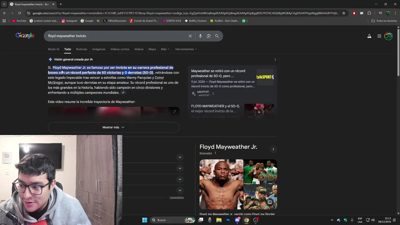This screenshot has width=400, height=225.
Task: Open the Chrome extensions puzzle icon
Action: 369,13
